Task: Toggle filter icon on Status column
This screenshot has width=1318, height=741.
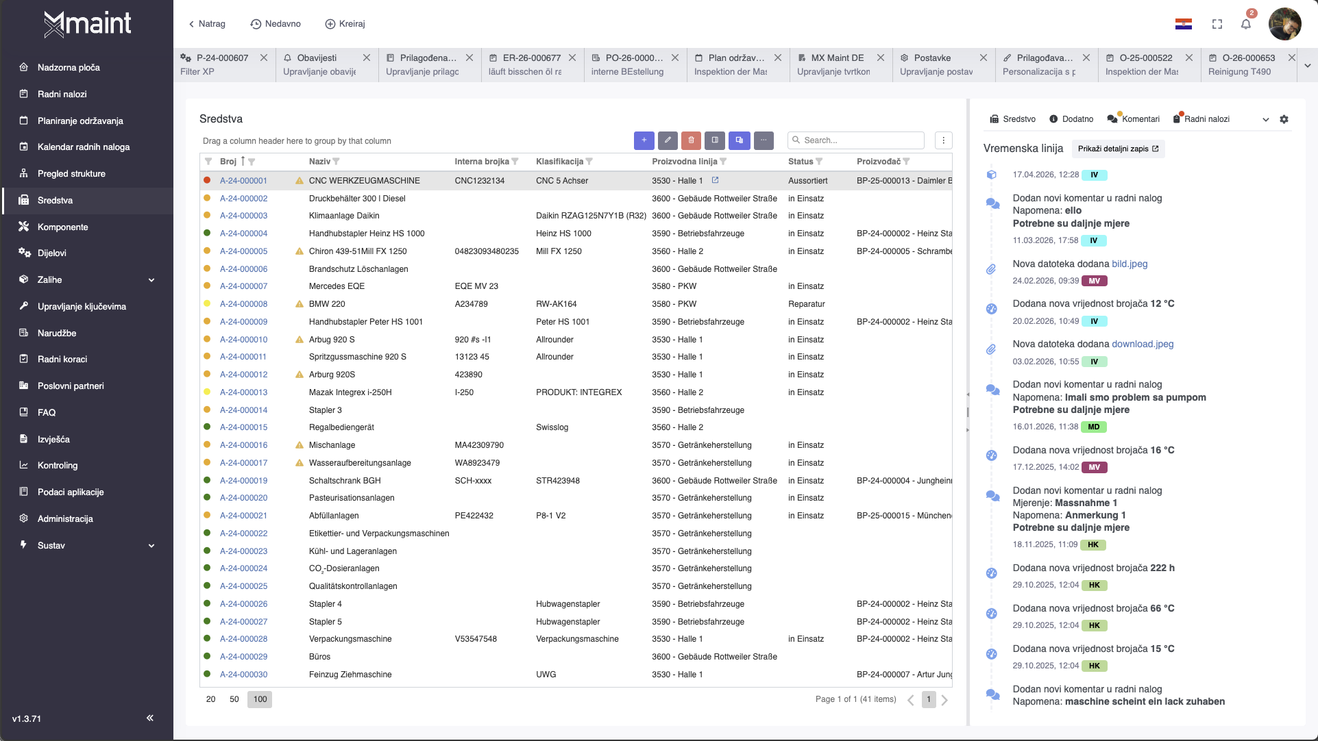Action: tap(819, 162)
